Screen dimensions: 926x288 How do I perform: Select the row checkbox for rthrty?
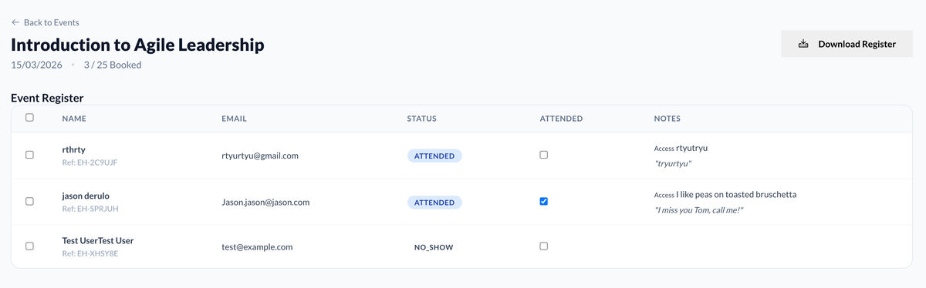click(29, 155)
